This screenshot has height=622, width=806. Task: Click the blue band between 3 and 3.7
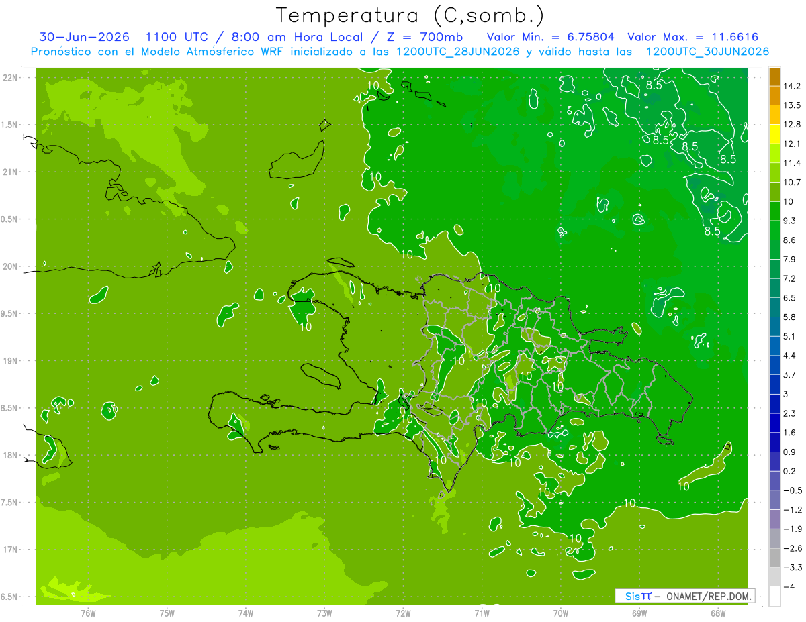(x=774, y=384)
